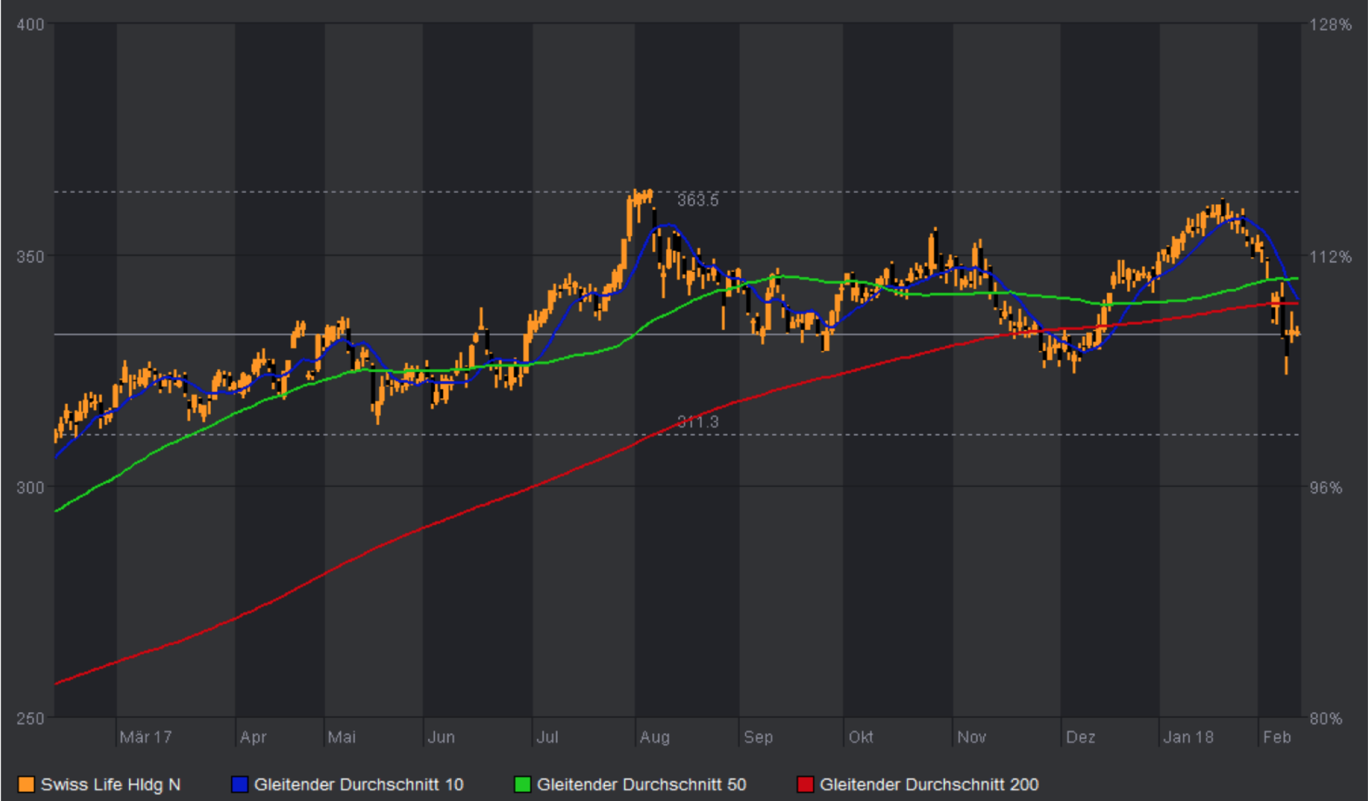
Task: Click the 96% right axis label
Action: (x=1326, y=488)
